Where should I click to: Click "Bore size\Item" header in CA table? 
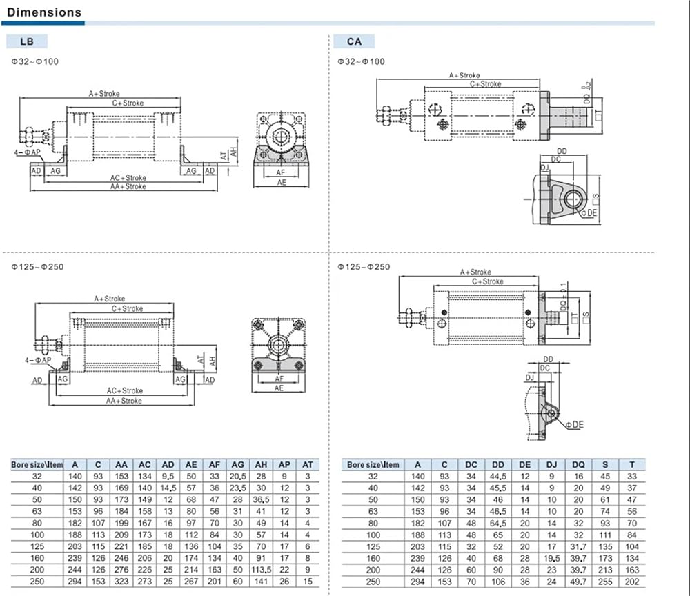[373, 464]
